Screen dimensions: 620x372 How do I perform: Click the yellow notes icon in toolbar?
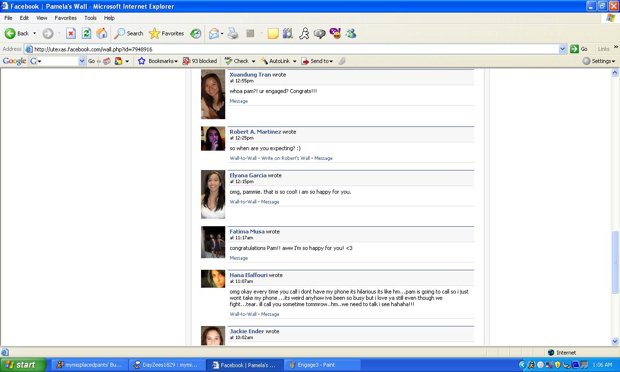click(273, 33)
